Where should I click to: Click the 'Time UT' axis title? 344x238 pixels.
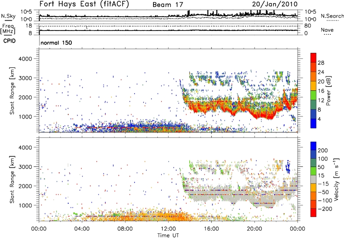168,235
